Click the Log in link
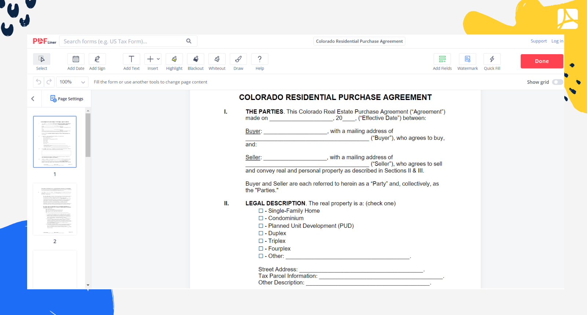Viewport: 587px width, 315px height. (x=557, y=41)
